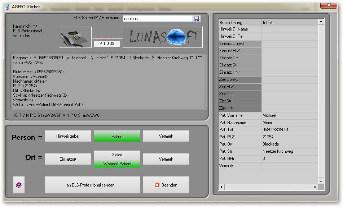Close the AGFEO-Klicker window
The image size is (343, 207).
coord(327,5)
